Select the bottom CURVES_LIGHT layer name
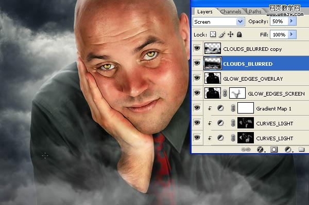This screenshot has height=205, width=309. [274, 138]
